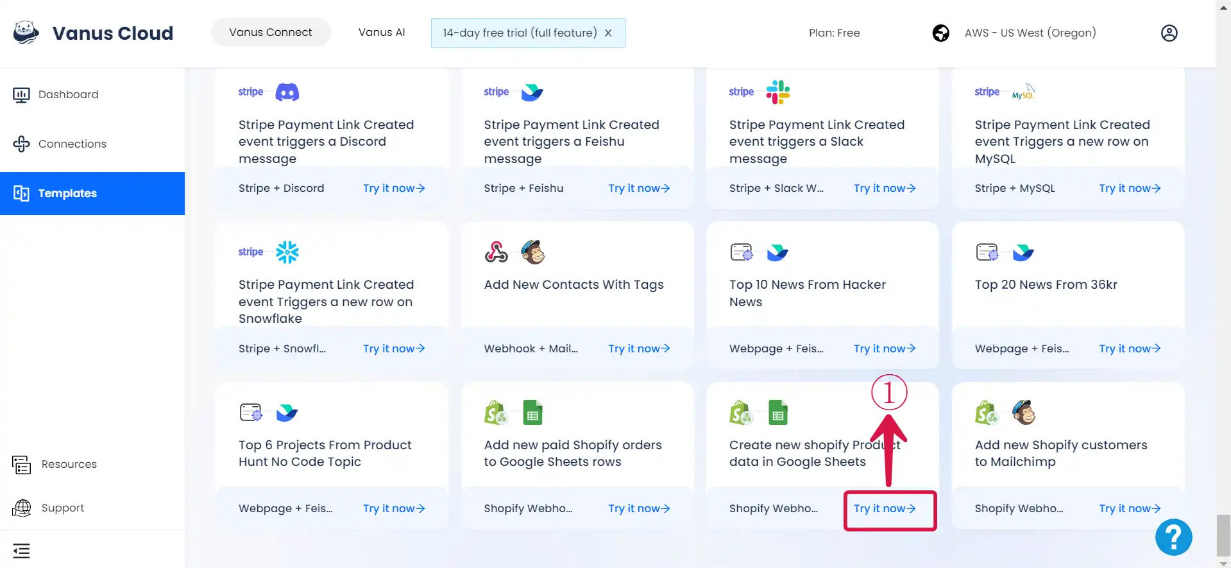Try the Stripe + Slack template now
The width and height of the screenshot is (1231, 568).
pyautogui.click(x=885, y=188)
